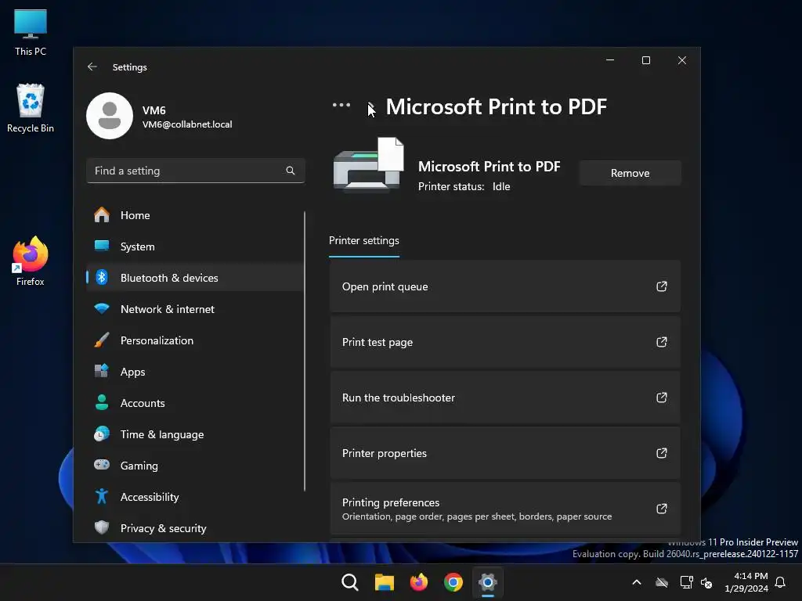Open File Explorer from taskbar
This screenshot has width=802, height=601.
pos(384,582)
